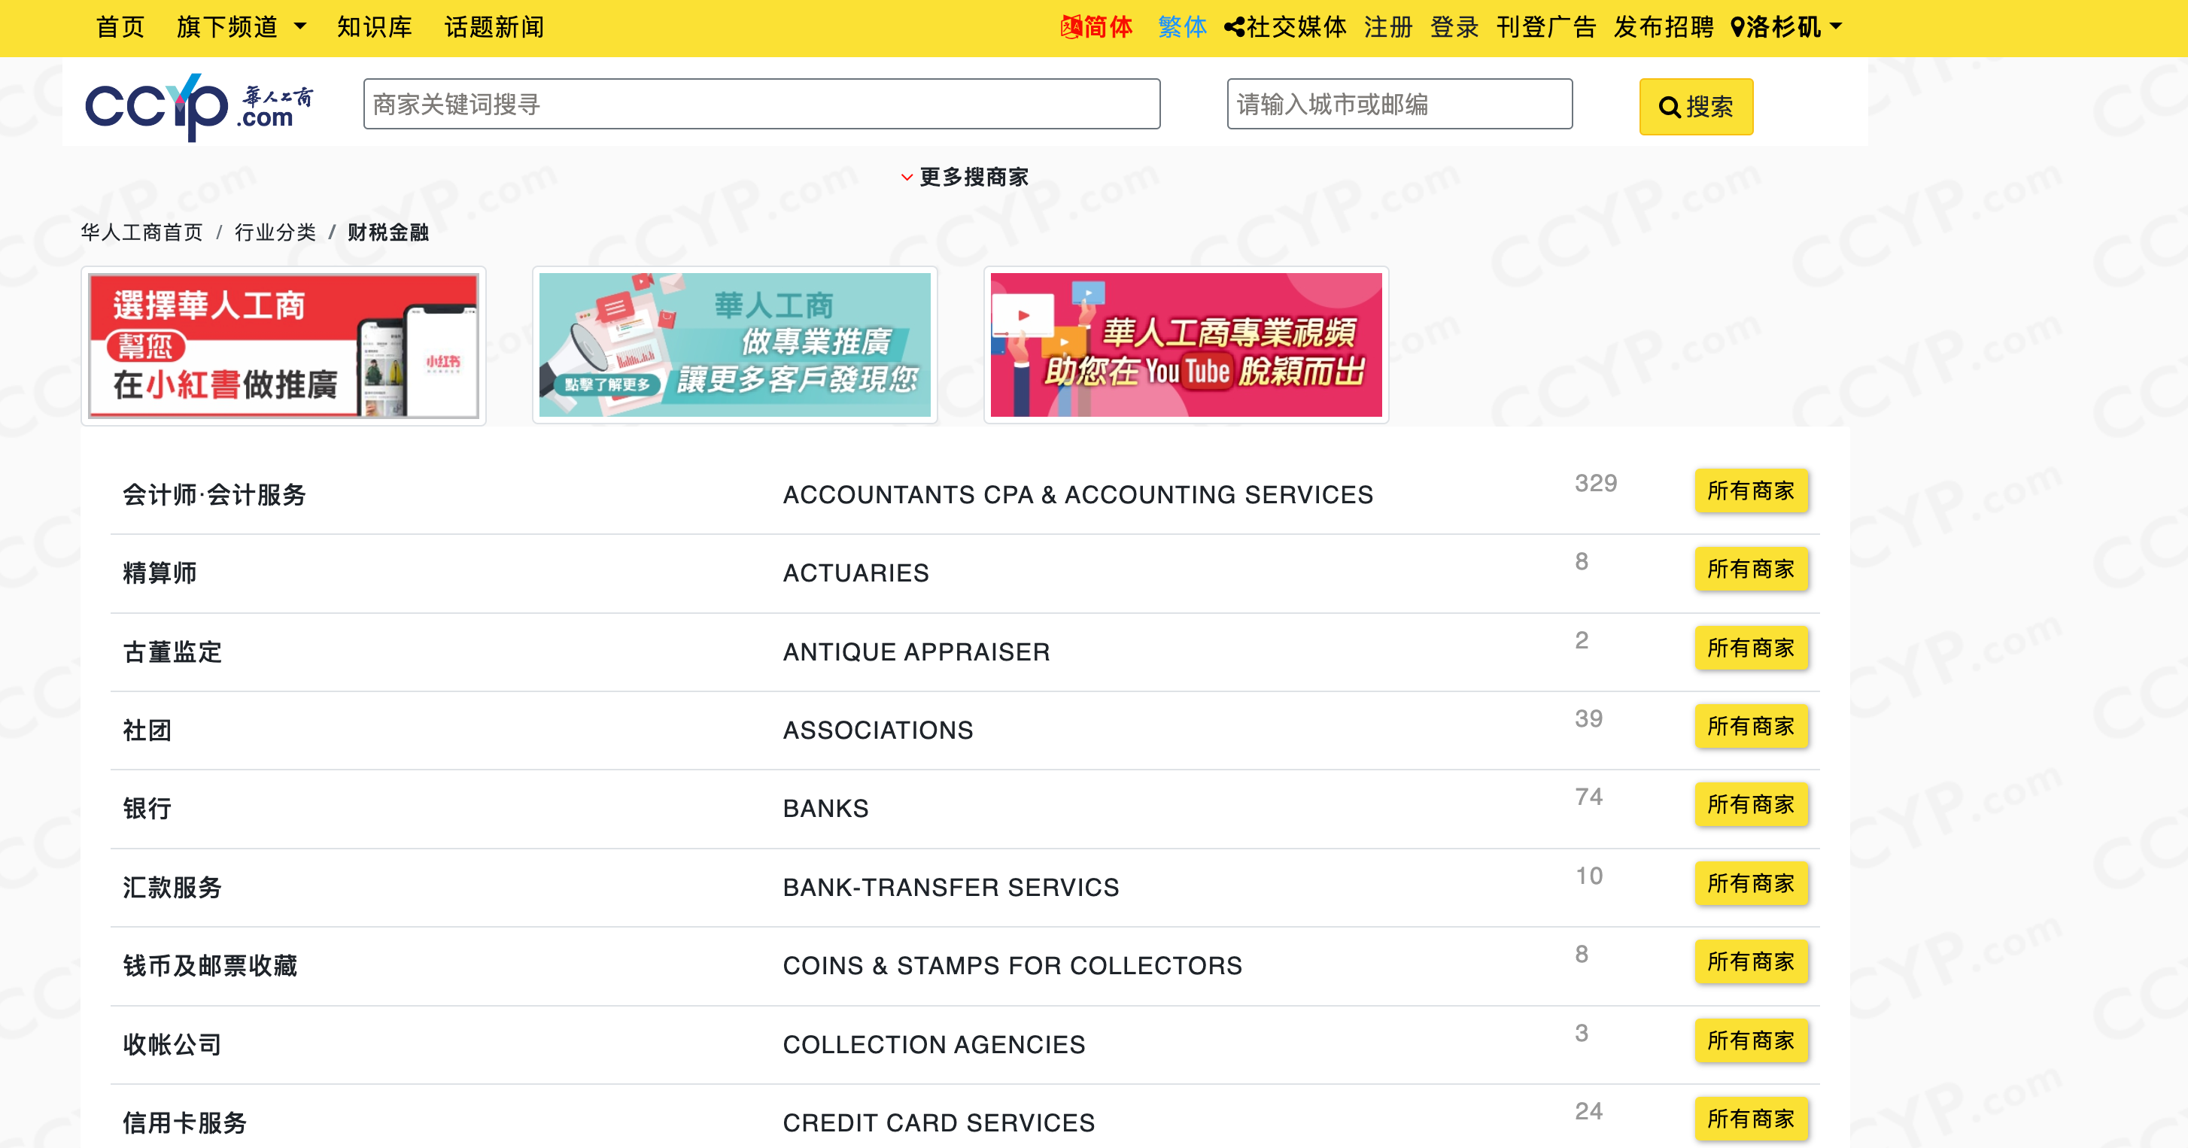The width and height of the screenshot is (2188, 1148).
Task: Click the search magnifier button
Action: 1695,106
